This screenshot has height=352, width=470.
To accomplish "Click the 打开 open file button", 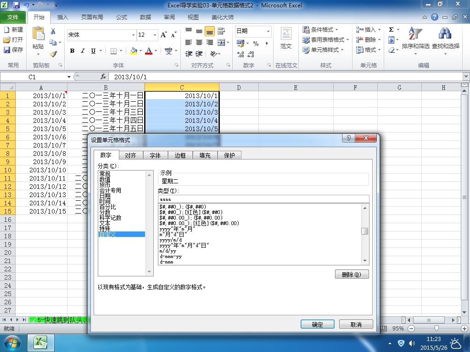I will [x=13, y=39].
